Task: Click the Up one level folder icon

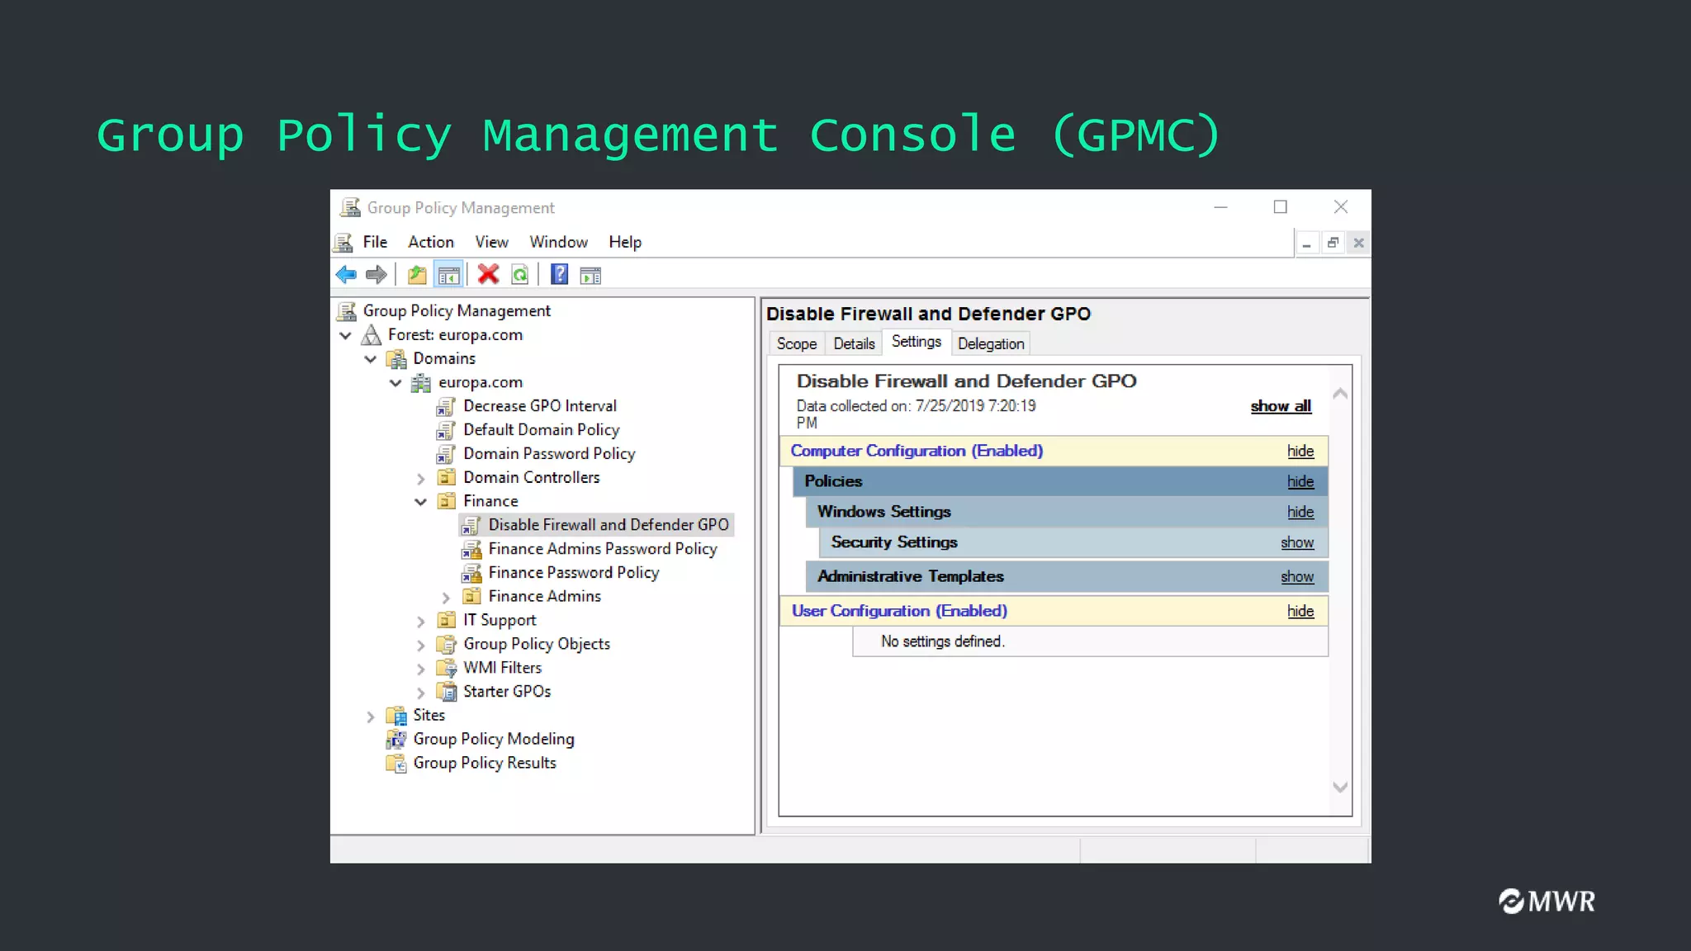Action: [417, 275]
